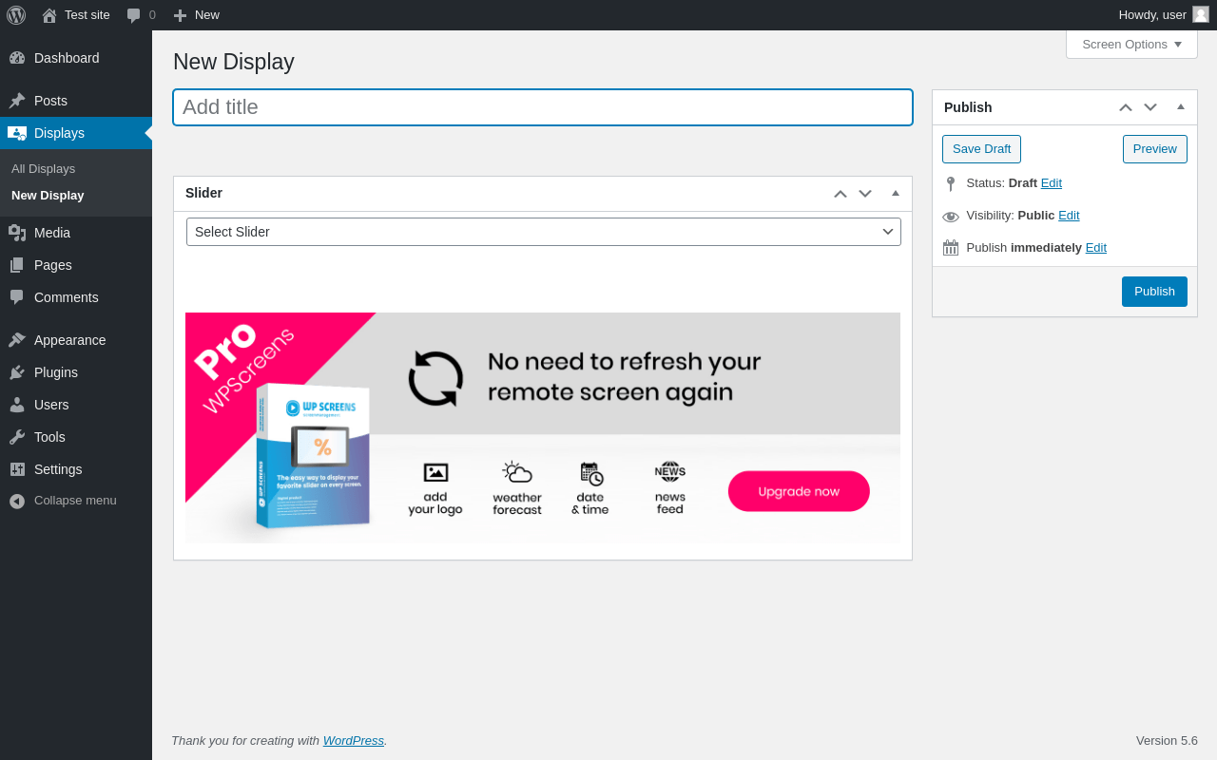Screen dimensions: 1217x760
Task: Move Slider panel down with chevron
Action: (865, 194)
